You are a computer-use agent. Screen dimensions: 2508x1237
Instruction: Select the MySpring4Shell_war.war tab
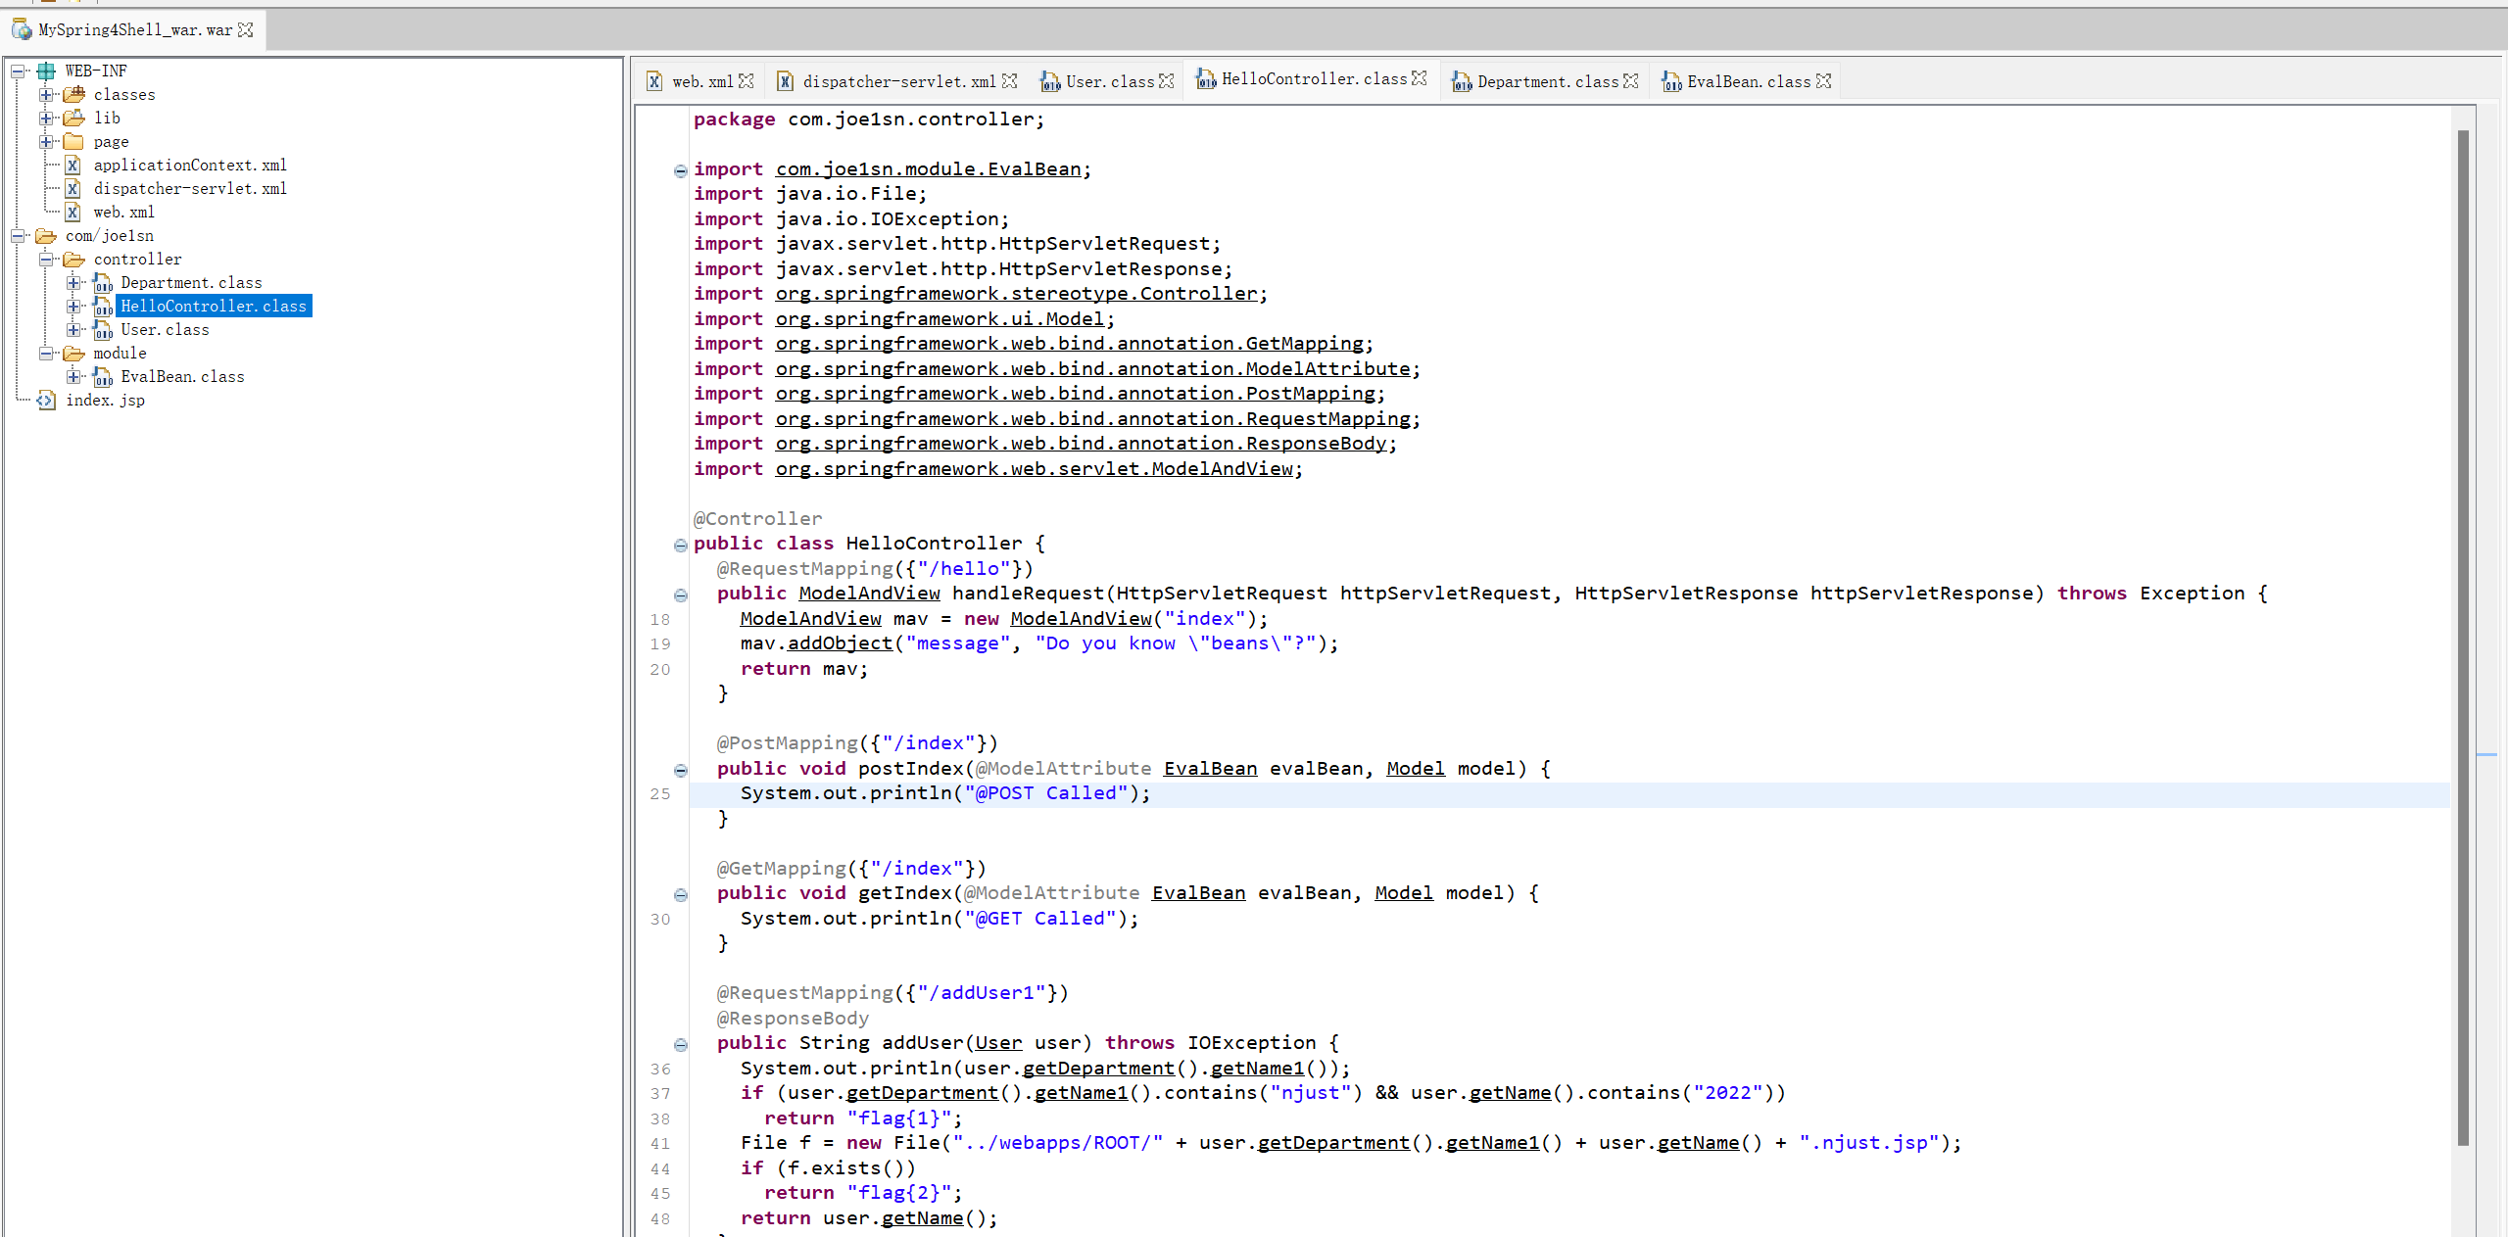click(135, 29)
